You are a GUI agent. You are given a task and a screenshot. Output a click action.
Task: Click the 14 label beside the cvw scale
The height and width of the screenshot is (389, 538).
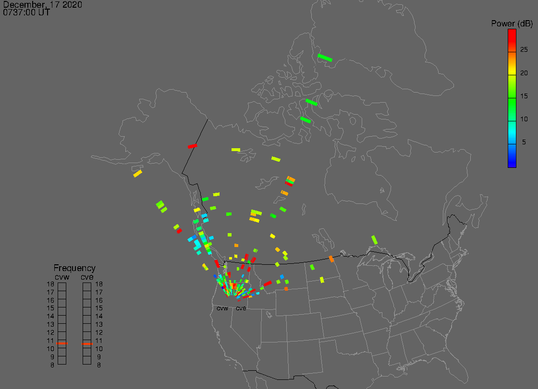point(50,317)
